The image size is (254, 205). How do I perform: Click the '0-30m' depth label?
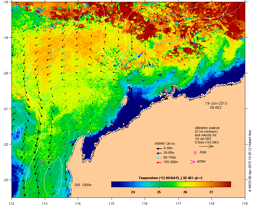click(168, 148)
